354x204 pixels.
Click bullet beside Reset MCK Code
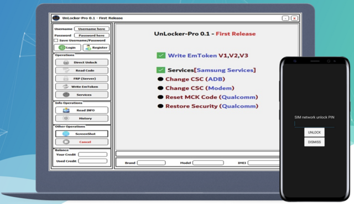(x=160, y=97)
